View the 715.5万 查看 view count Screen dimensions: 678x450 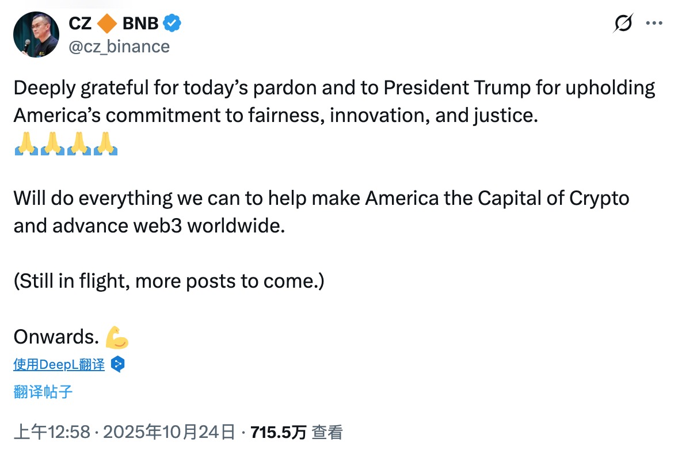pyautogui.click(x=297, y=432)
